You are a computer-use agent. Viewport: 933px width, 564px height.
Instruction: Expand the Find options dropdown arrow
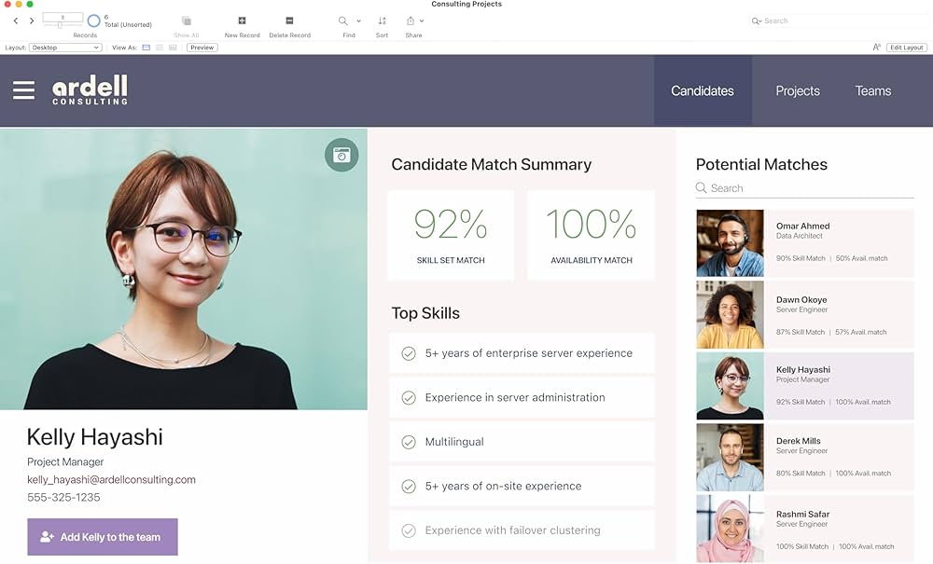tap(358, 21)
